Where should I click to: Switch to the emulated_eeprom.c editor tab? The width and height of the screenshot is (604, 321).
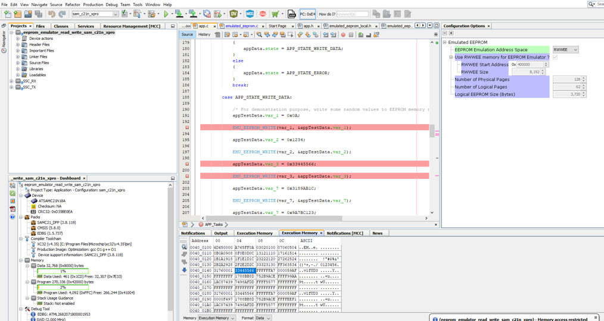coord(241,26)
